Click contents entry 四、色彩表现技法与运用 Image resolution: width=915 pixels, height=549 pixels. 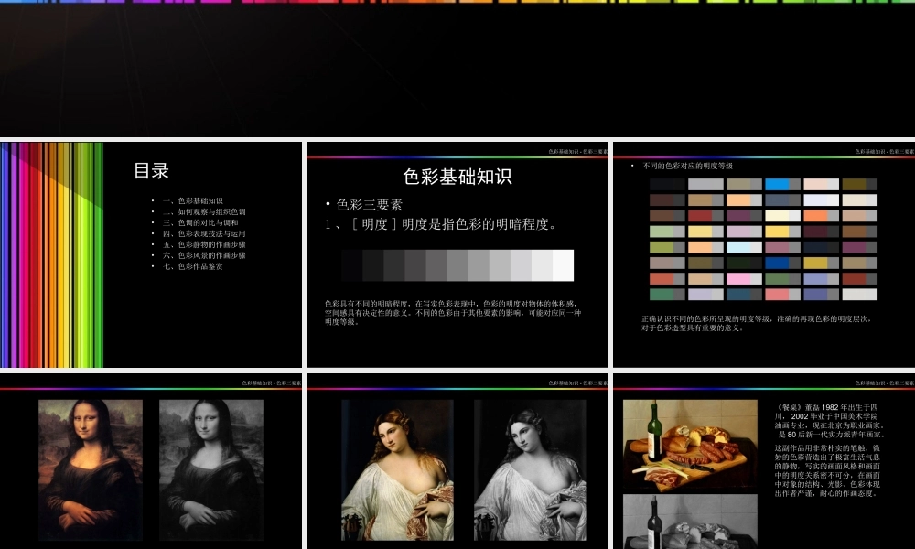[204, 233]
